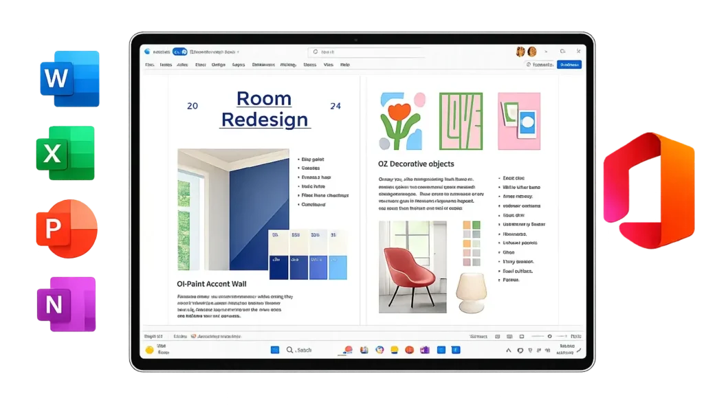The height and width of the screenshot is (409, 704).
Task: Click the purple OneNote app icon
Action: pos(67,305)
